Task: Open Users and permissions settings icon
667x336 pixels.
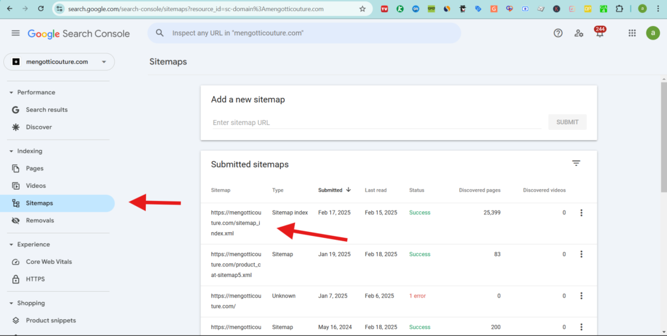Action: 579,33
